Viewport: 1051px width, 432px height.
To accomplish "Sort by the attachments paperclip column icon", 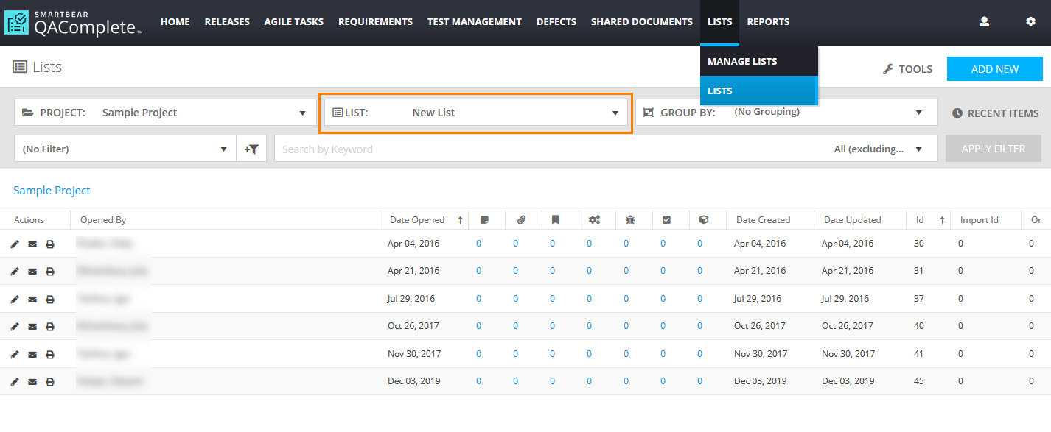I will tap(520, 219).
